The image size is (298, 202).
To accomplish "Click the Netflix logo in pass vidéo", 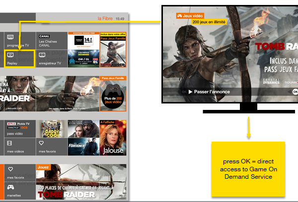I will (x=11, y=124).
